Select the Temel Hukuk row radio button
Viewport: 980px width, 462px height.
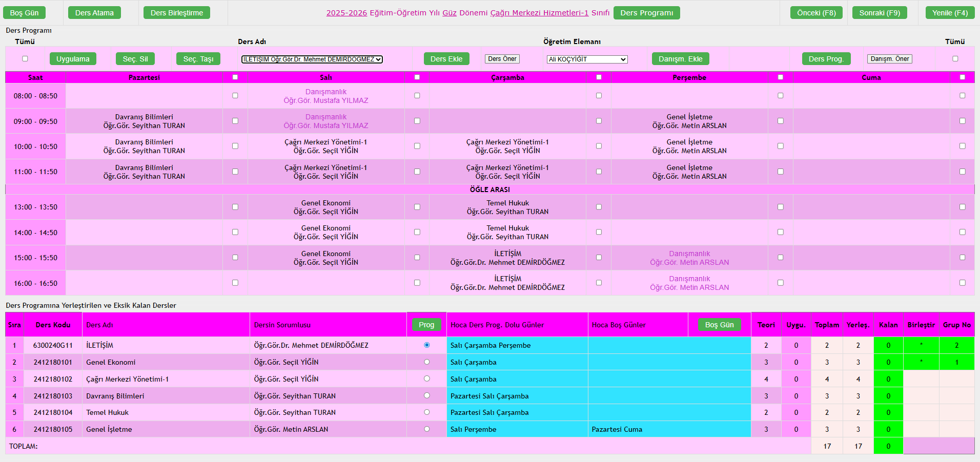426,412
